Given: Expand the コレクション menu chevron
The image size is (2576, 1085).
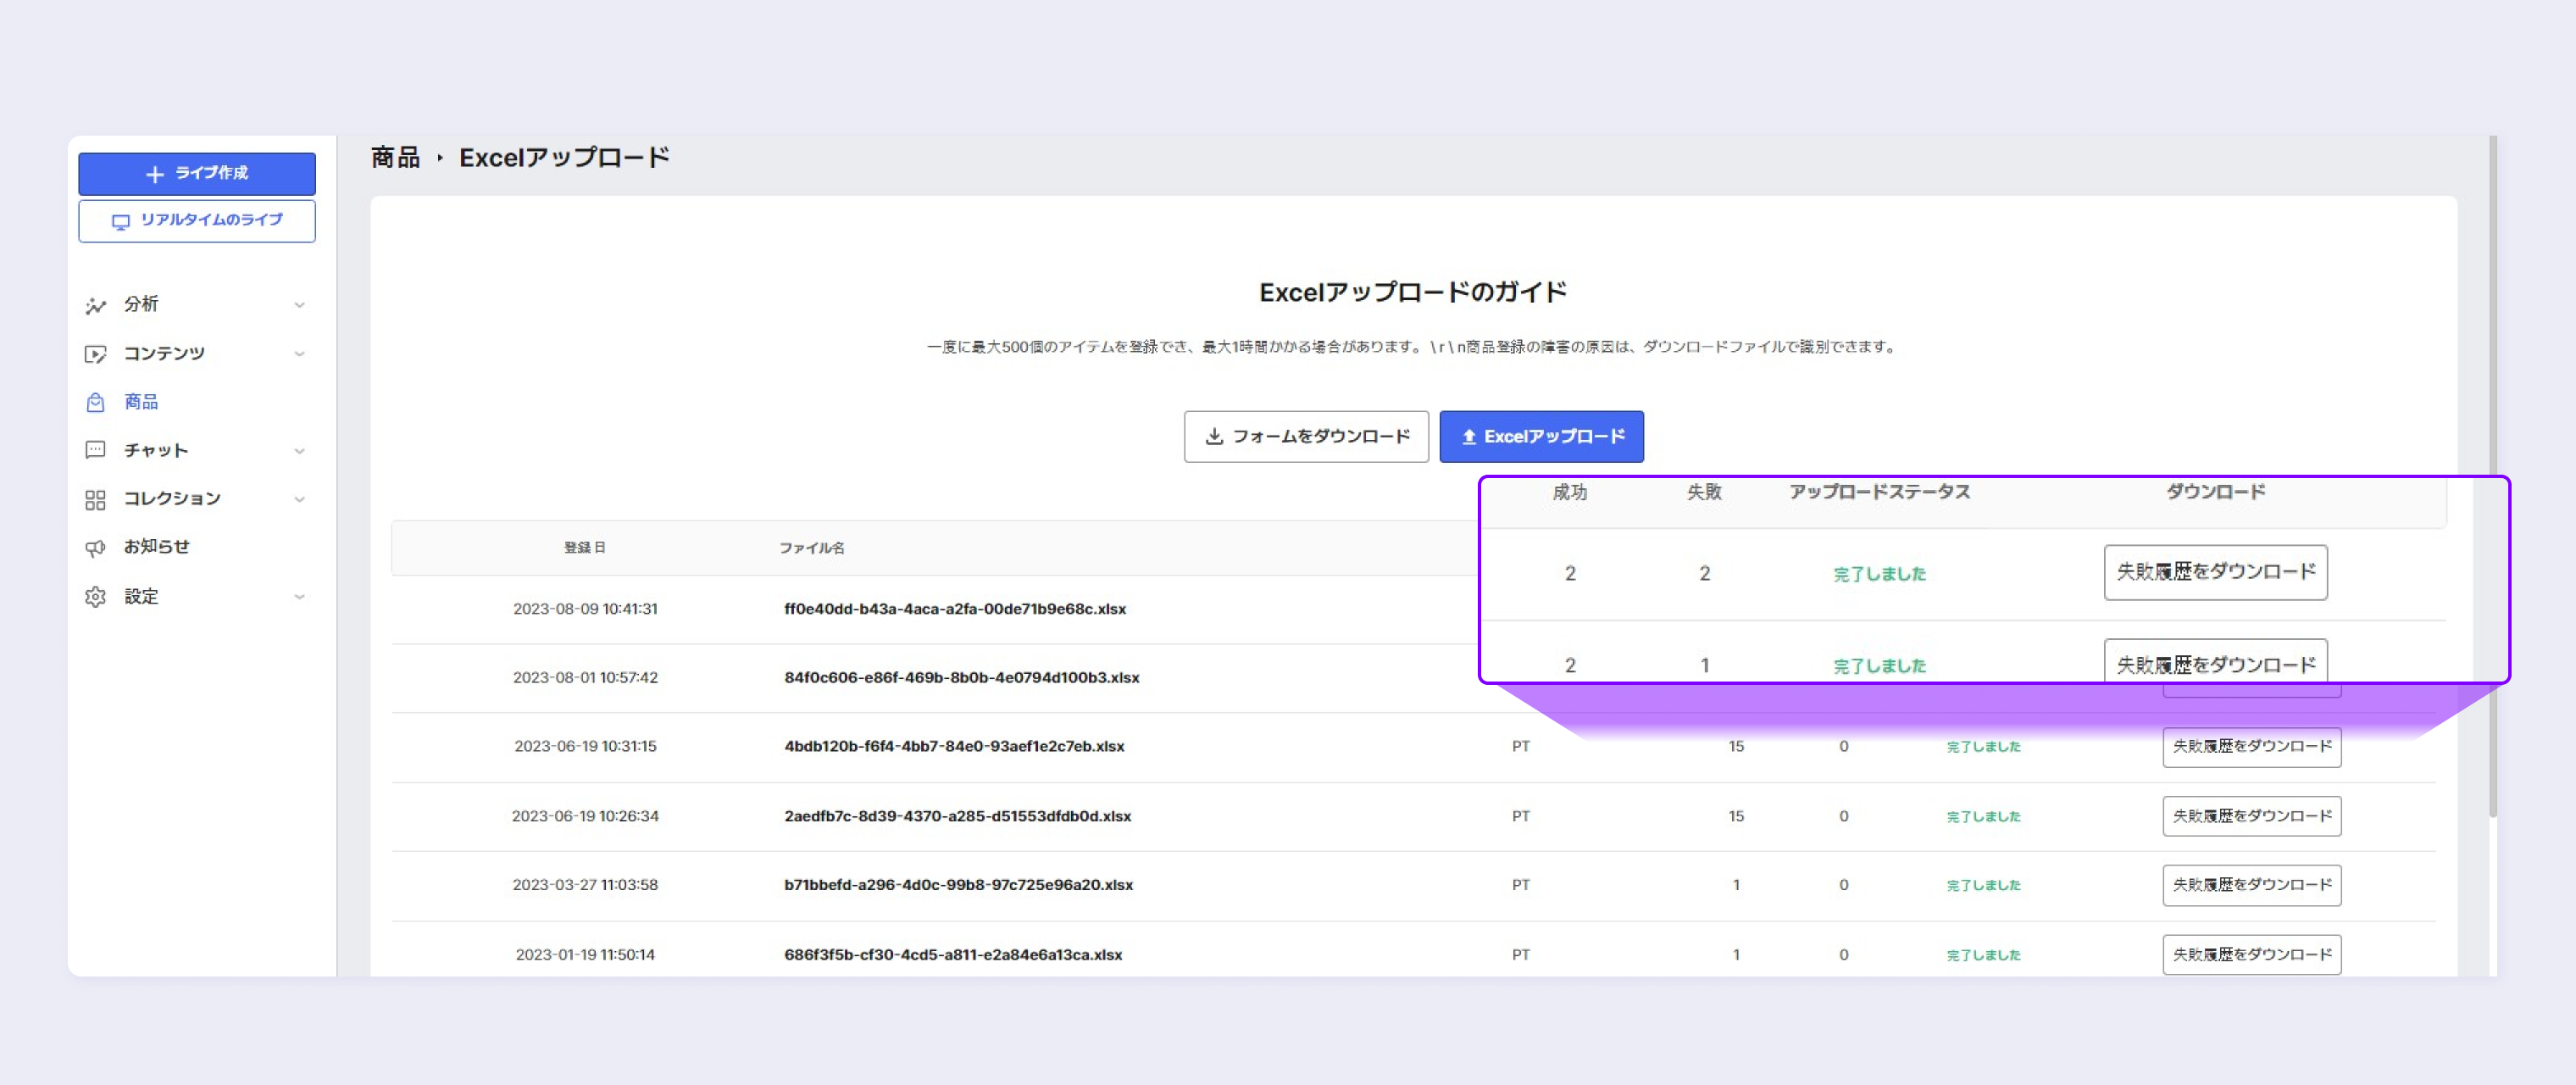Looking at the screenshot, I should coord(299,499).
